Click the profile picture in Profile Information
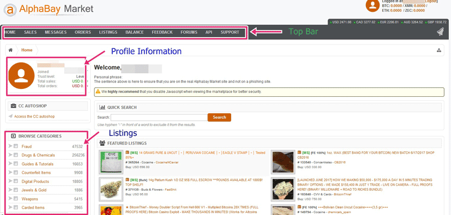 point(21,76)
